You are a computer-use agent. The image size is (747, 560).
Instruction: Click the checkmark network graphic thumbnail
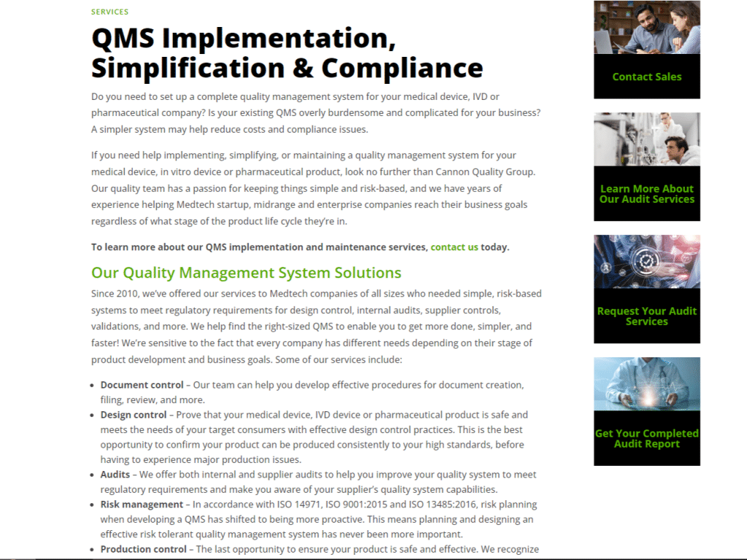(x=646, y=262)
